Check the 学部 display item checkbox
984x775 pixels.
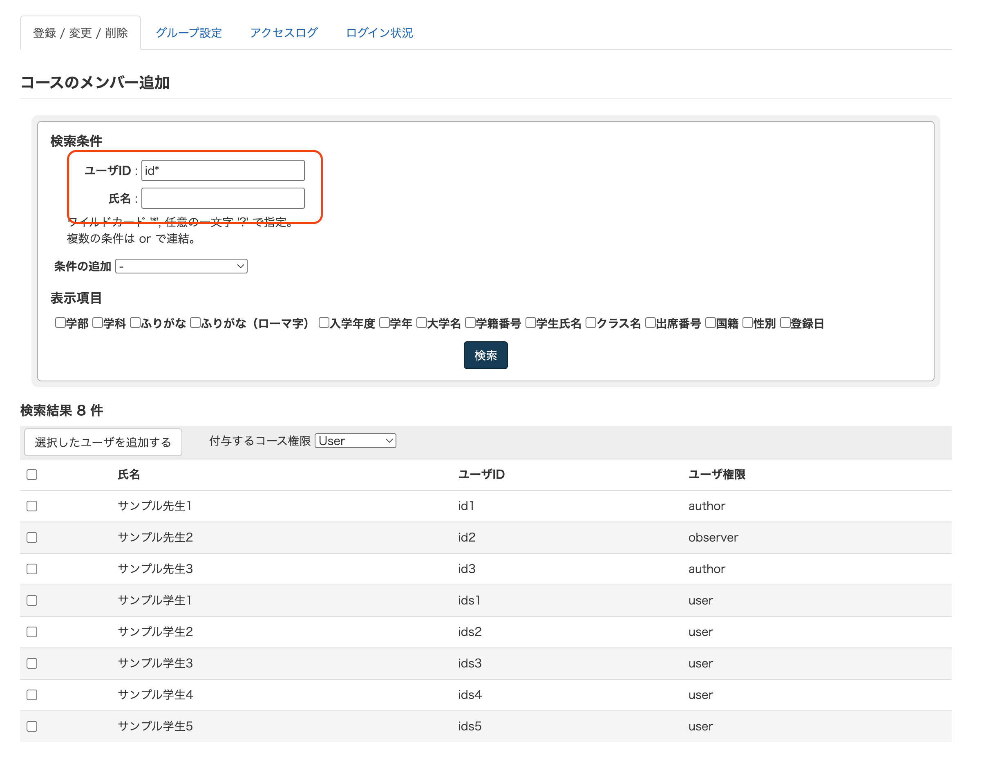[60, 323]
